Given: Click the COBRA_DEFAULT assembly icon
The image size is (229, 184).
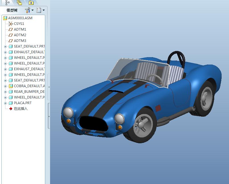Looking at the screenshot, I should pos(11,86).
